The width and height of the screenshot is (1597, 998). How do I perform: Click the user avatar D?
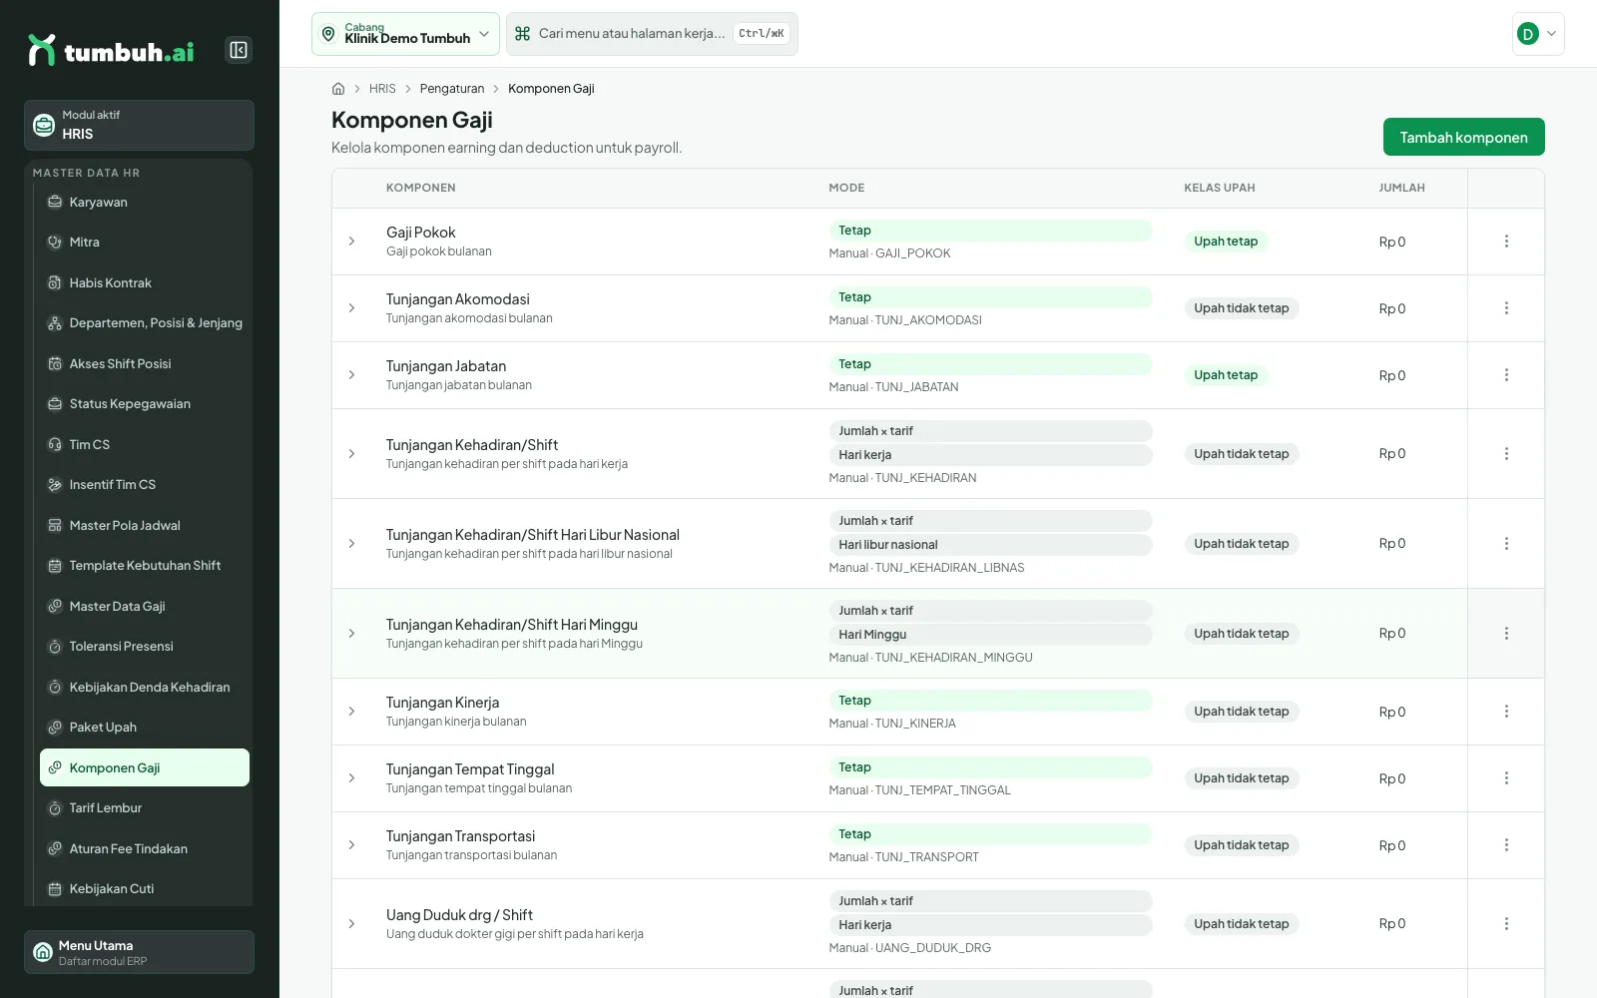coord(1527,34)
